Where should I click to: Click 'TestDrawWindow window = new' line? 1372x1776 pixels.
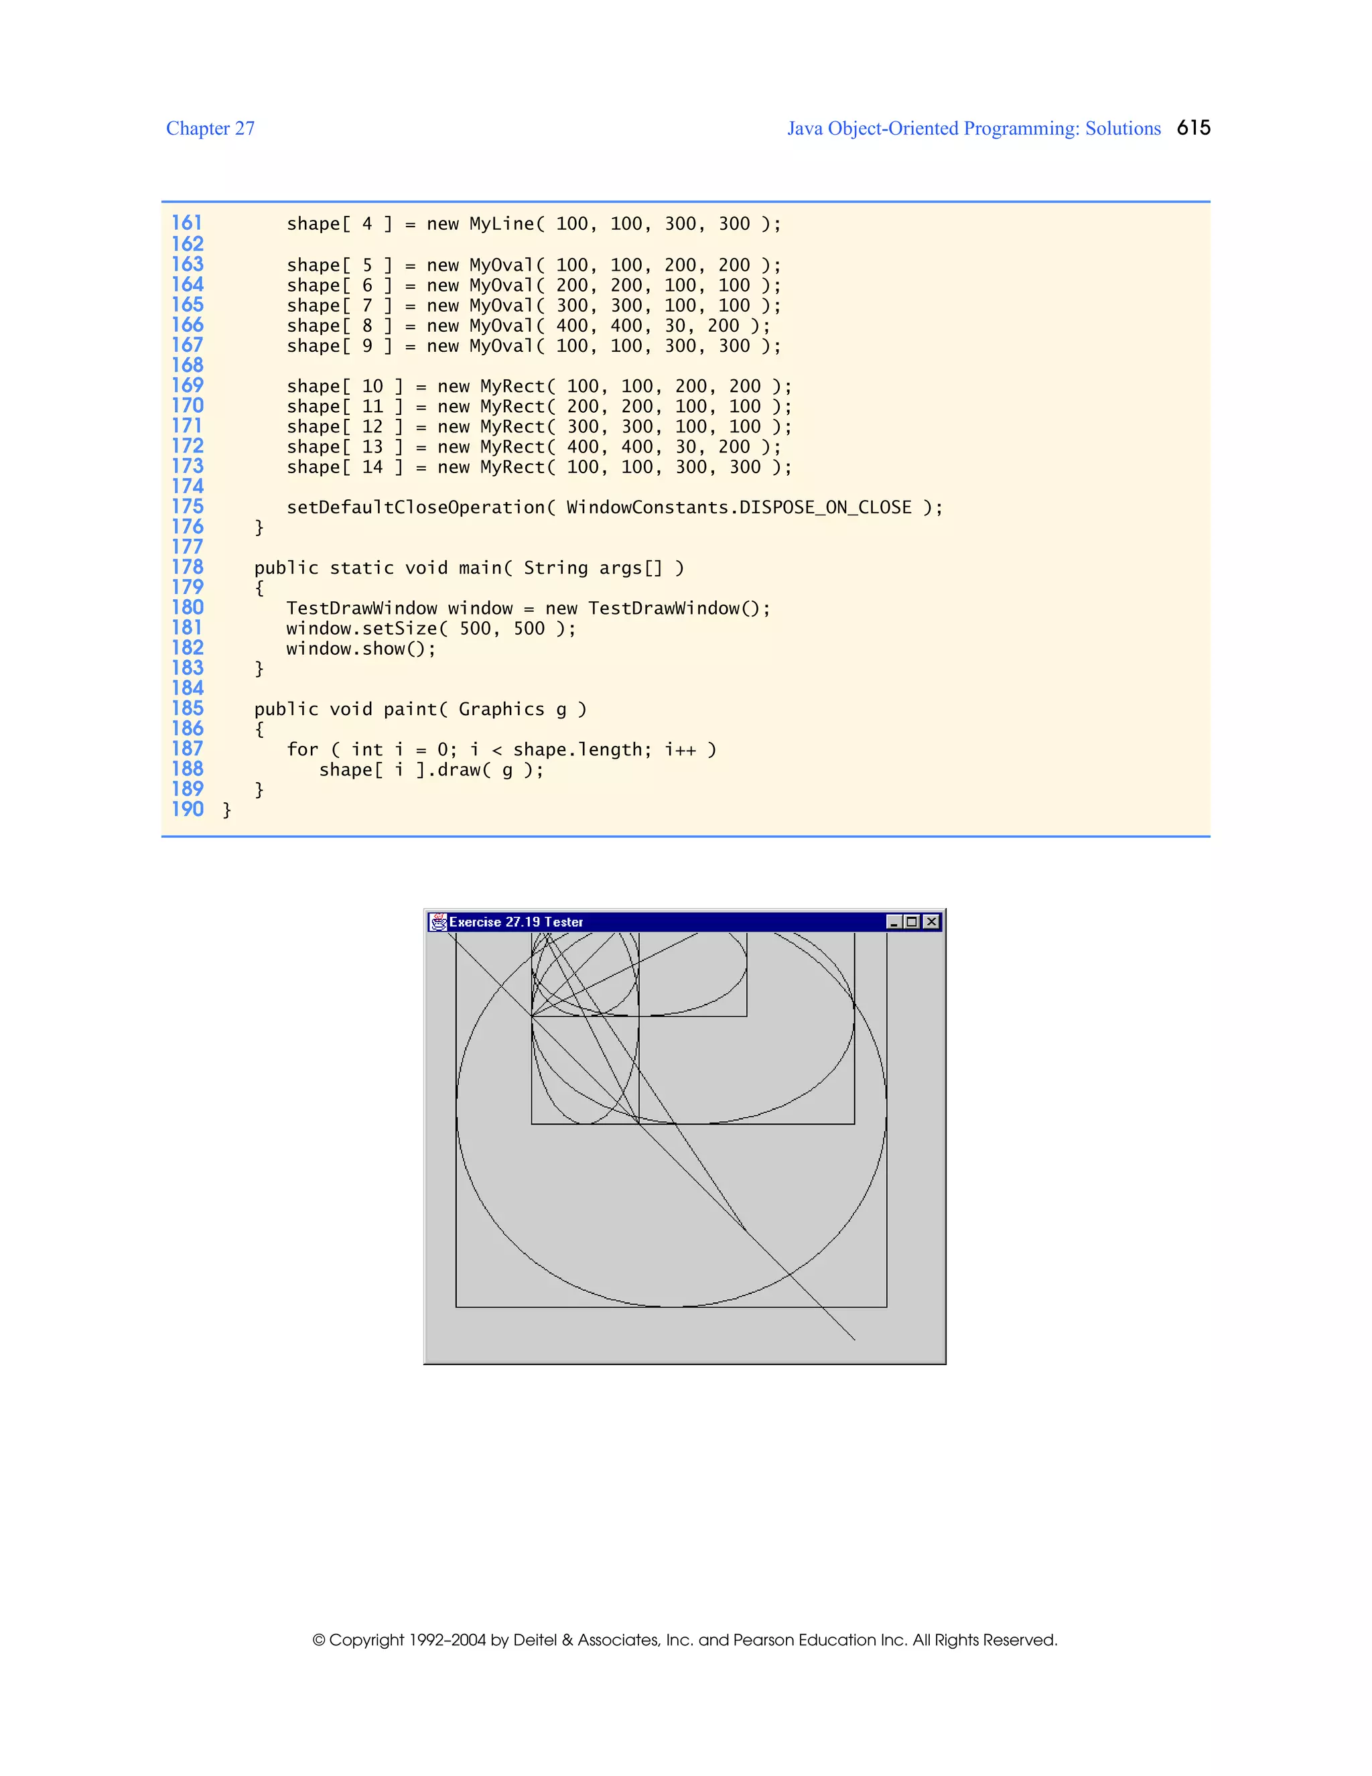(529, 609)
